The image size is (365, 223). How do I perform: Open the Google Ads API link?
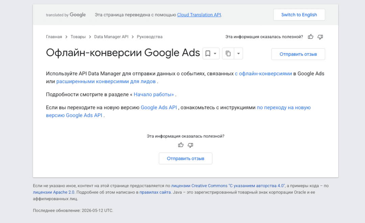pyautogui.click(x=159, y=107)
